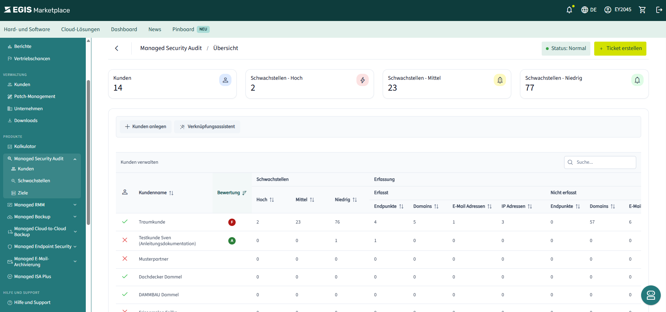
Task: Click the person column header icon
Action: [x=125, y=192]
